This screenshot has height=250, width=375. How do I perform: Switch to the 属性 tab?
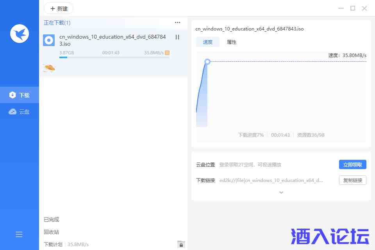tap(232, 42)
